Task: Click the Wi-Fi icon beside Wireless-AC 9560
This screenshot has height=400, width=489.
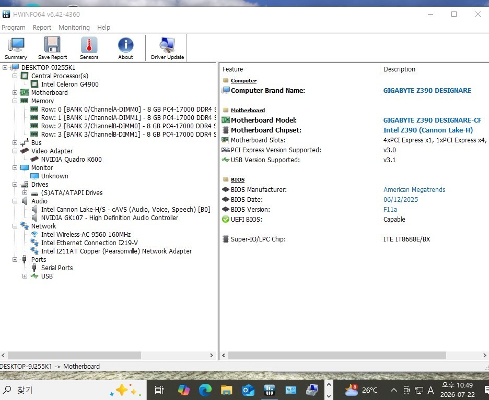Action: tap(34, 234)
